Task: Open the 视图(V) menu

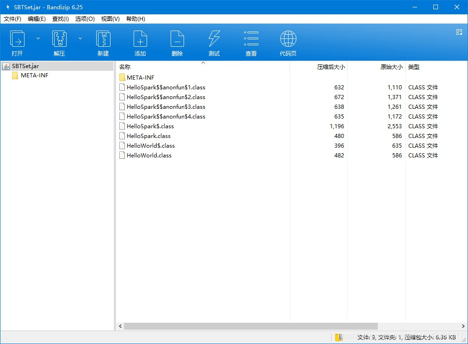Action: [110, 19]
